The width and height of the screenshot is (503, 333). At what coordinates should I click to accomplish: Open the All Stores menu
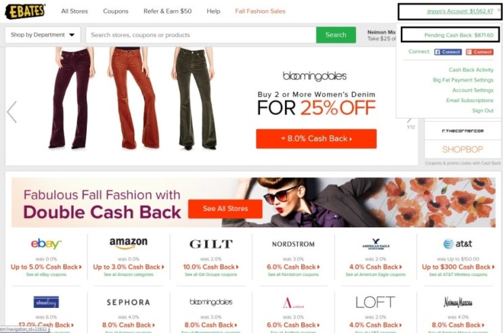click(x=74, y=12)
